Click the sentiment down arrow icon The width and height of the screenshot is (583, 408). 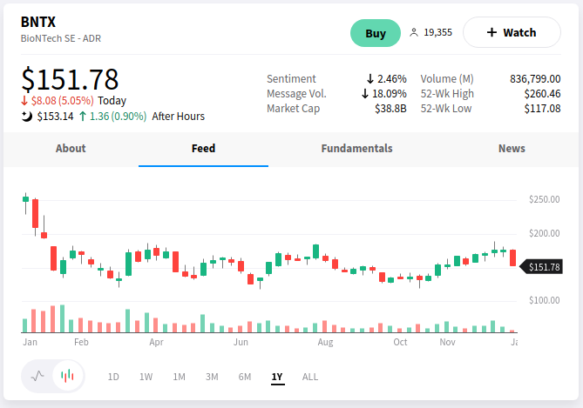(369, 79)
